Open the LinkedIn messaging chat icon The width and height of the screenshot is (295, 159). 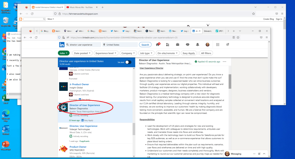coord(188,45)
